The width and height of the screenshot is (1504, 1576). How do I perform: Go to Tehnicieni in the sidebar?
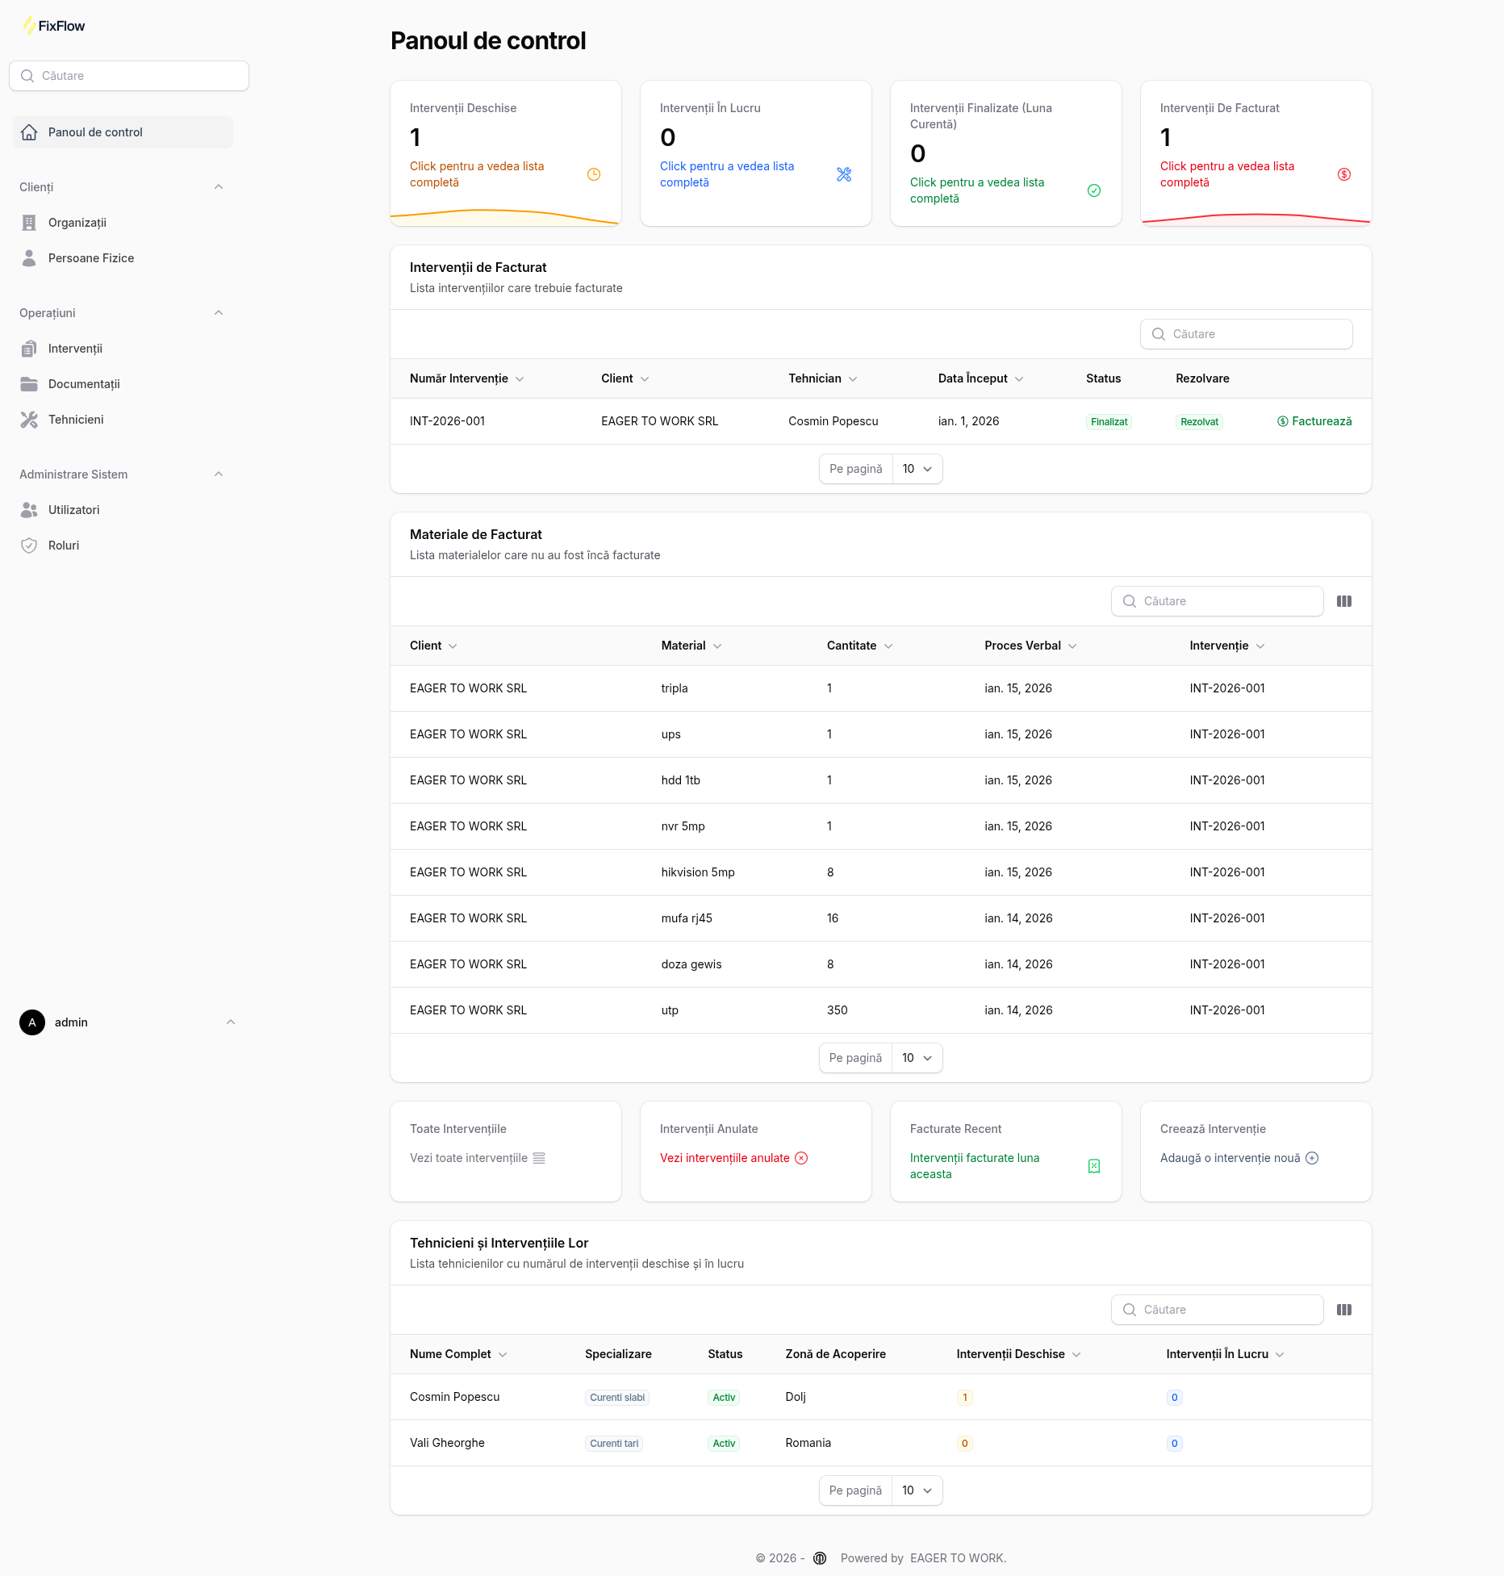click(x=76, y=420)
